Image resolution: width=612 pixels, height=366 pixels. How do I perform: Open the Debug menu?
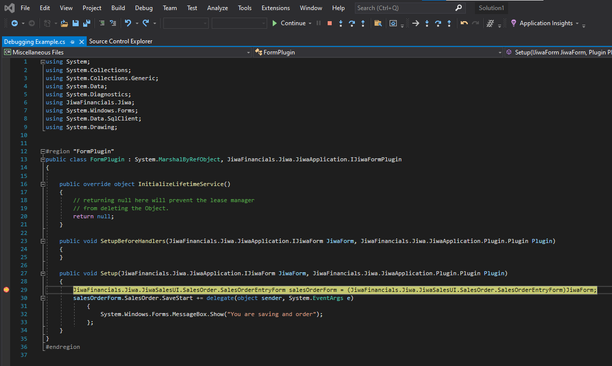pyautogui.click(x=144, y=8)
